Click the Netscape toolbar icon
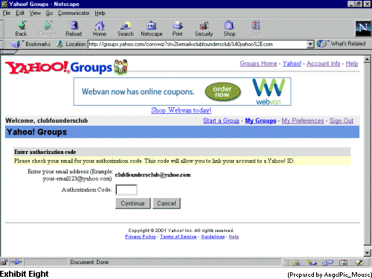The width and height of the screenshot is (372, 279). coord(152,28)
